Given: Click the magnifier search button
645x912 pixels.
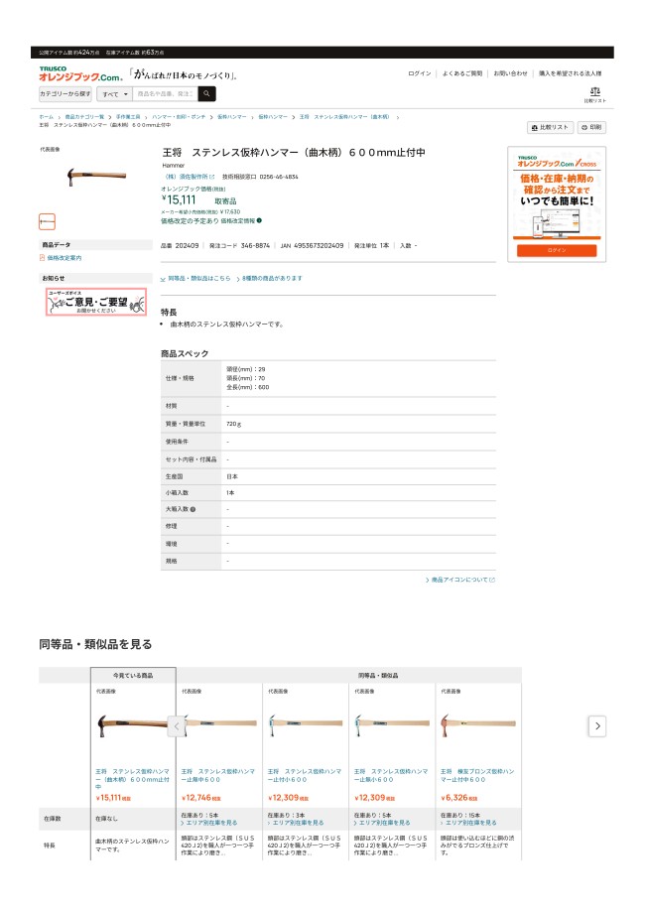Looking at the screenshot, I should coord(206,93).
